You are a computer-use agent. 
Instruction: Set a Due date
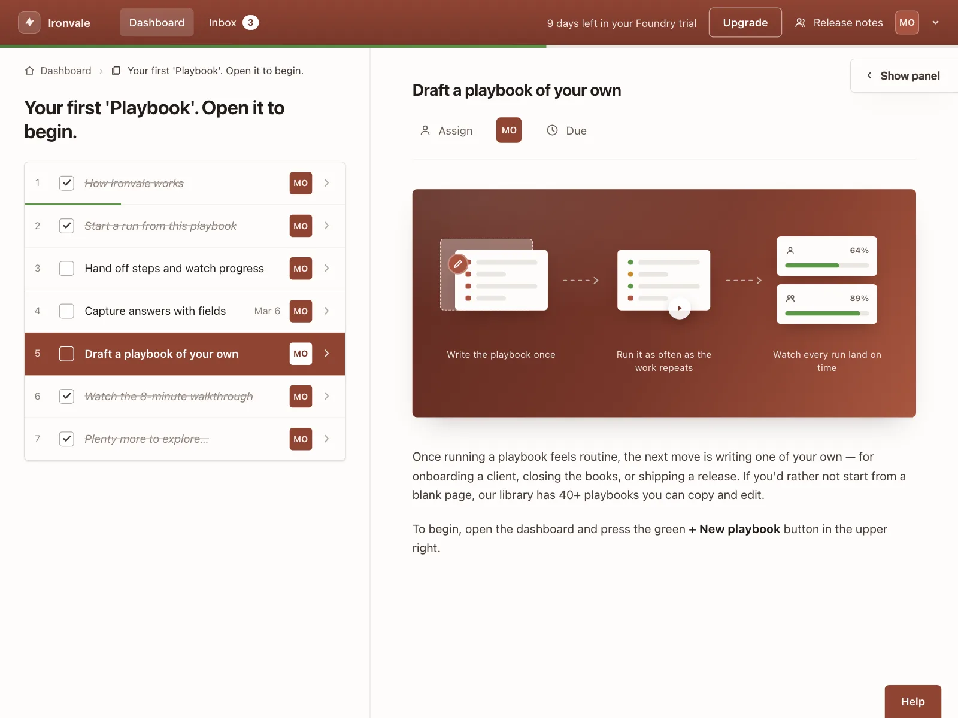566,130
